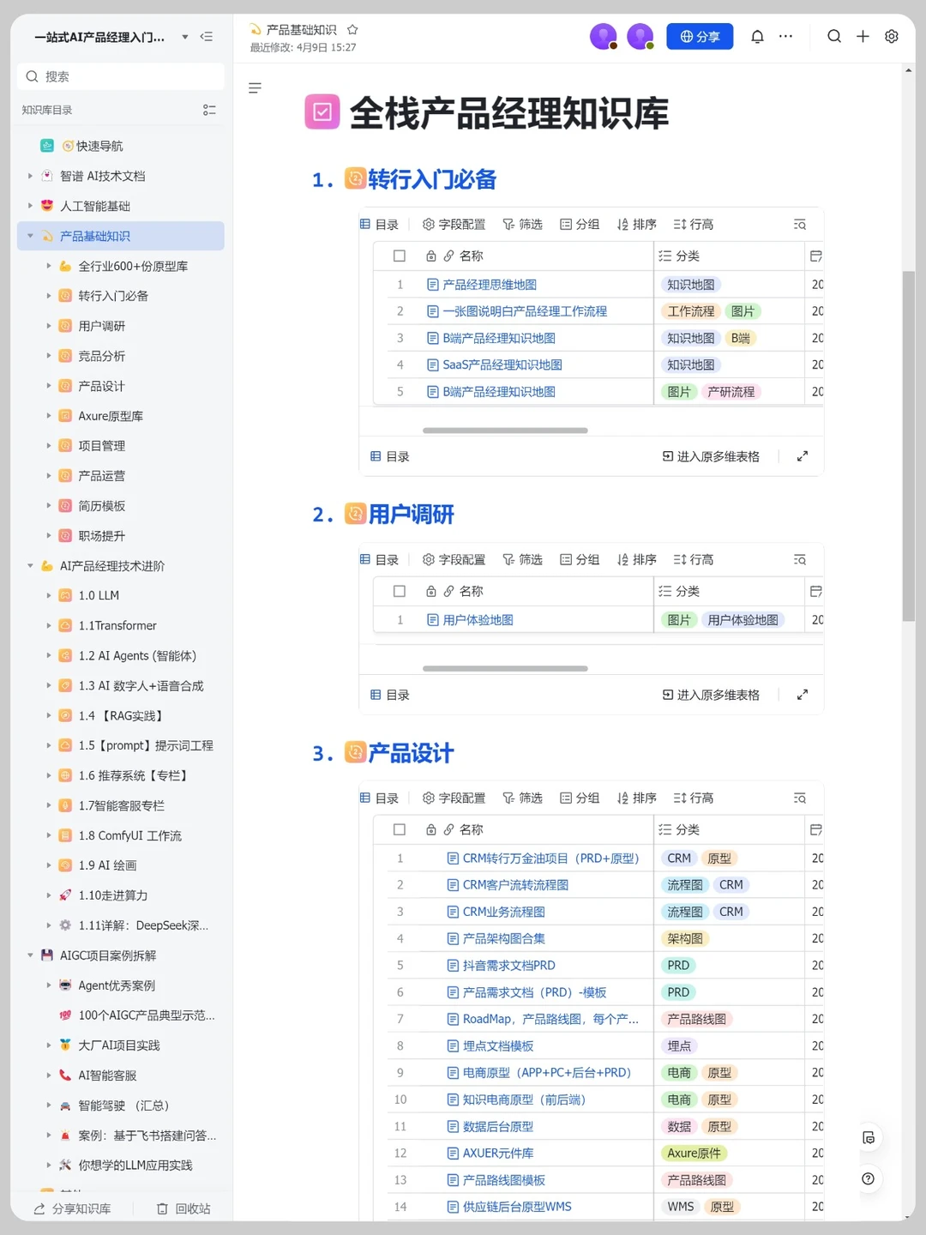Screen dimensions: 926x1235
Task: Click date column icon in 转行入门必备 table
Action: (x=816, y=256)
